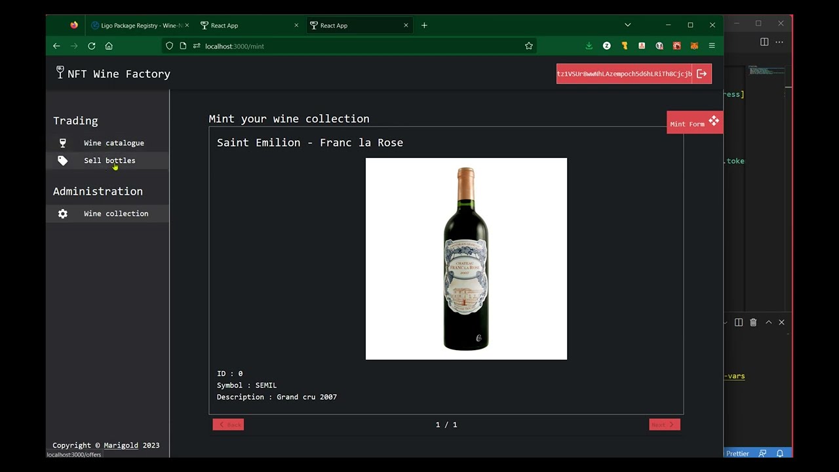Viewport: 839px width, 472px height.
Task: Open the Firefox hamburger menu
Action: [x=712, y=46]
